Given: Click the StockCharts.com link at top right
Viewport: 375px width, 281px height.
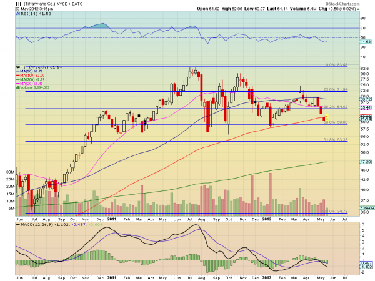Looking at the screenshot, I should [x=342, y=4].
